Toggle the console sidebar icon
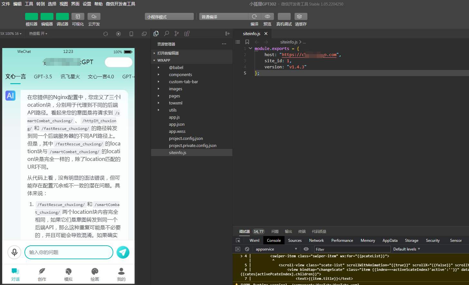The width and height of the screenshot is (469, 285). click(238, 249)
